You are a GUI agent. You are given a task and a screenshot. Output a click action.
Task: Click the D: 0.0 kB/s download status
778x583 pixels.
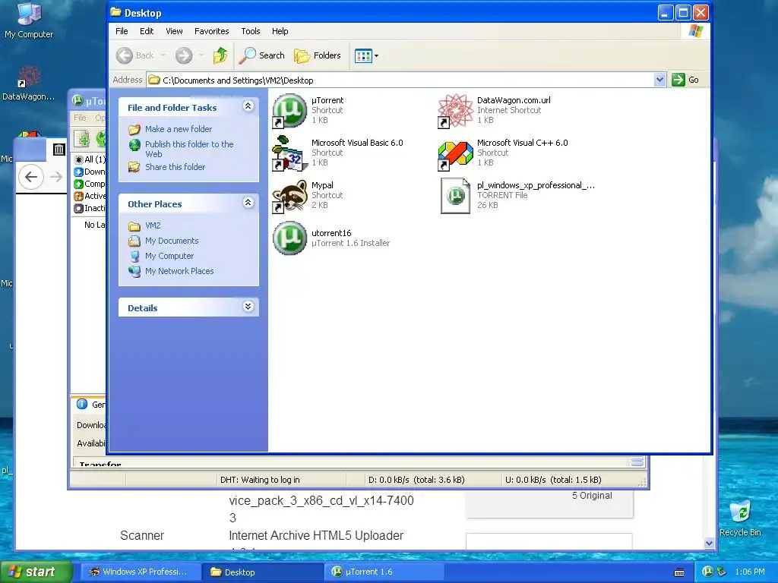point(416,480)
